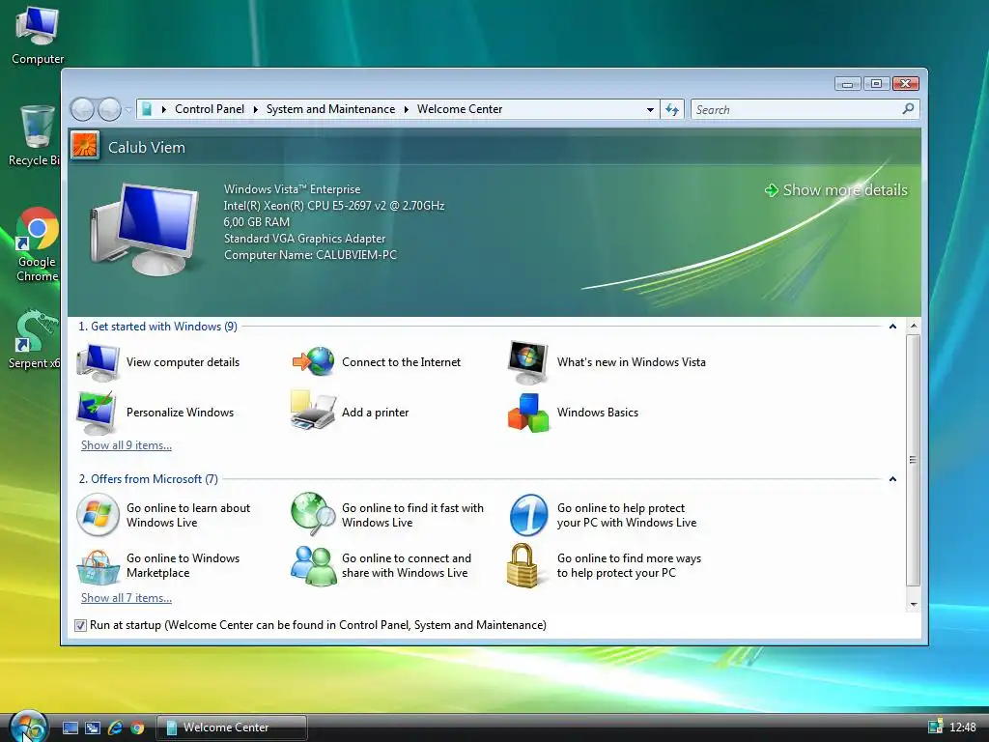Click the scrollbar down arrow
The height and width of the screenshot is (742, 989).
coord(913,605)
